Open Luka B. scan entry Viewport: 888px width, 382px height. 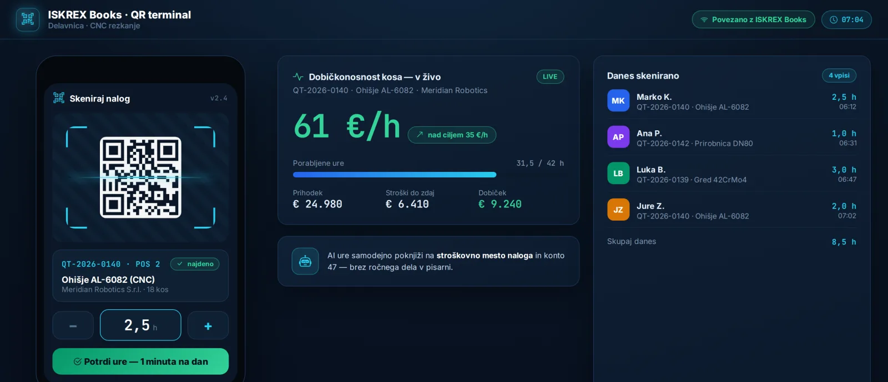click(731, 174)
